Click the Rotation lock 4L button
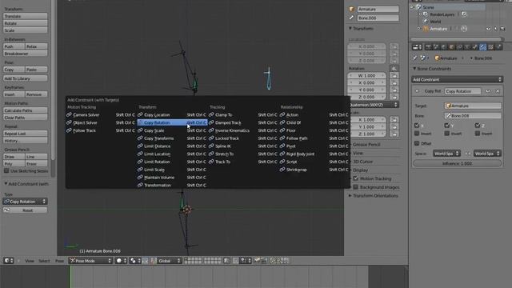 394,69
